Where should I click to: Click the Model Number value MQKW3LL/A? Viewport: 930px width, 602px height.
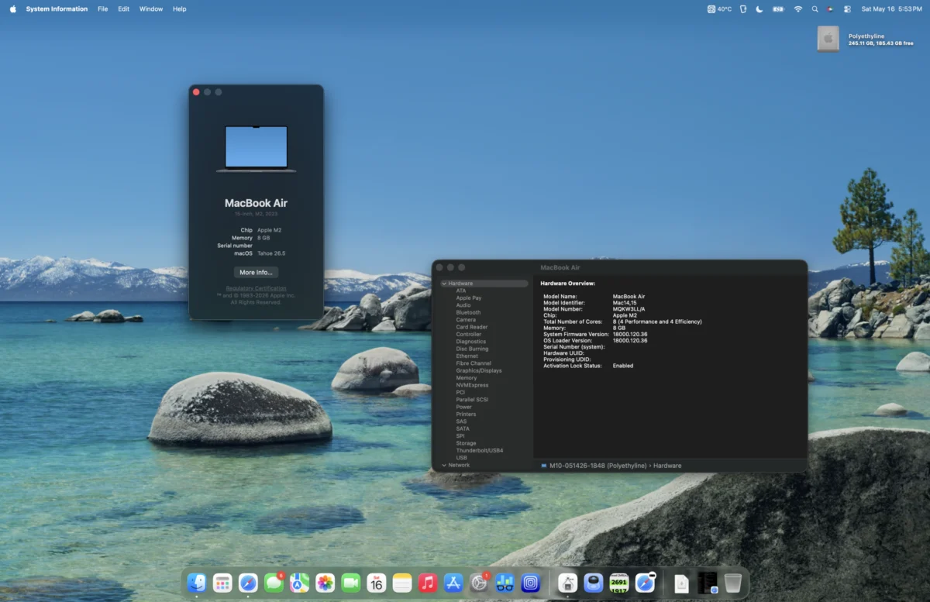pos(629,309)
